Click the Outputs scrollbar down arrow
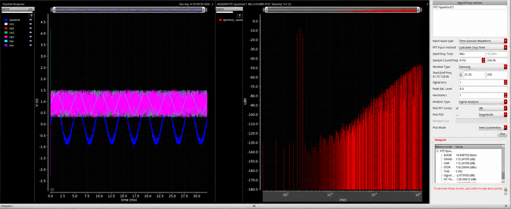 click(x=503, y=181)
